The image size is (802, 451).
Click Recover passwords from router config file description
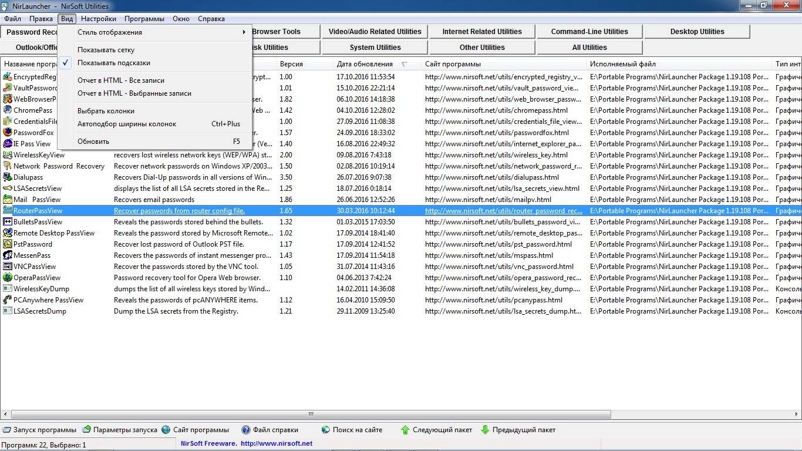click(x=179, y=211)
